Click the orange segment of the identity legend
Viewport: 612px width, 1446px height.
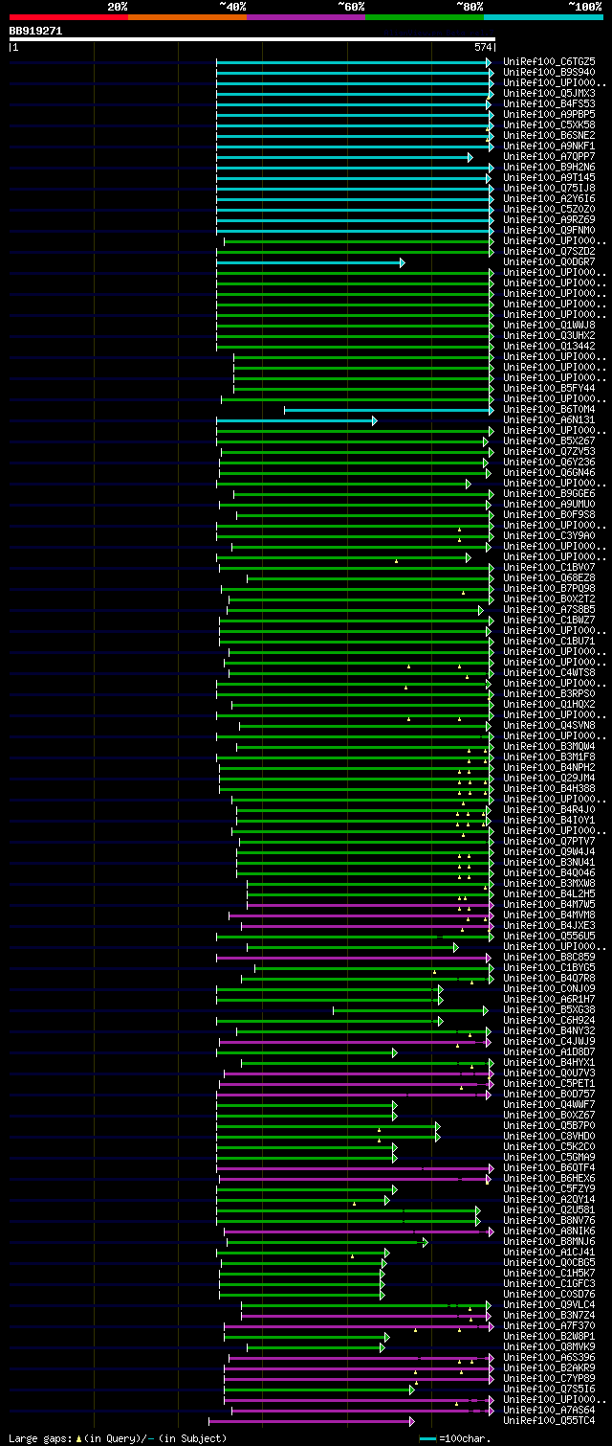point(187,17)
